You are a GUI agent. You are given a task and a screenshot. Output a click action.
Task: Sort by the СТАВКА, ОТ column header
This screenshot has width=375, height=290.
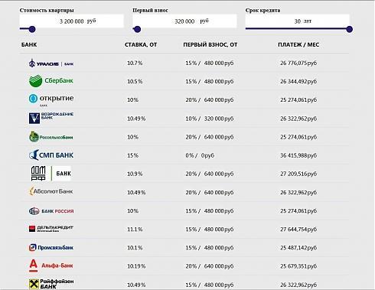(141, 44)
